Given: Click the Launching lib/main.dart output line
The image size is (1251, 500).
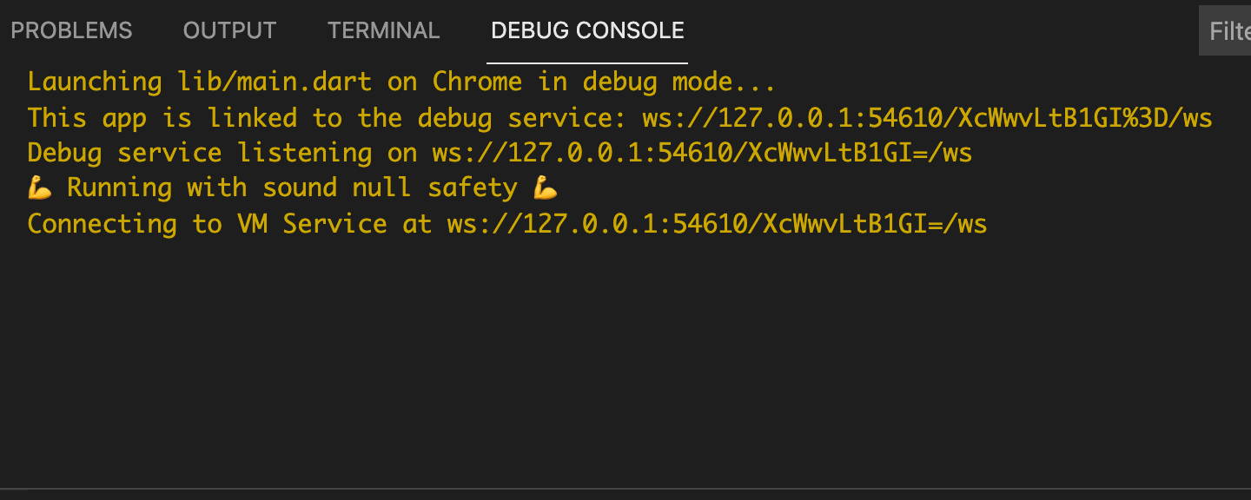Looking at the screenshot, I should (x=400, y=82).
